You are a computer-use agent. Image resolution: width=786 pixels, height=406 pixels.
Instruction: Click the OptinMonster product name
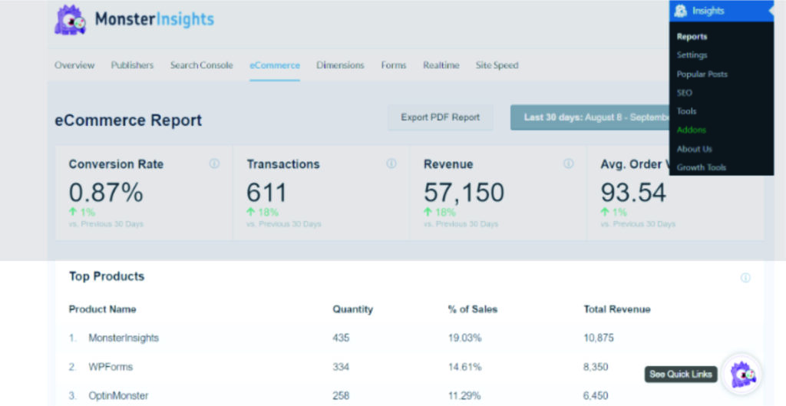(x=118, y=395)
